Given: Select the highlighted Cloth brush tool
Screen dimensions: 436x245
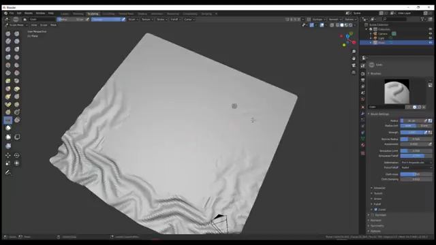Looking at the screenshot, I should pos(8,120).
